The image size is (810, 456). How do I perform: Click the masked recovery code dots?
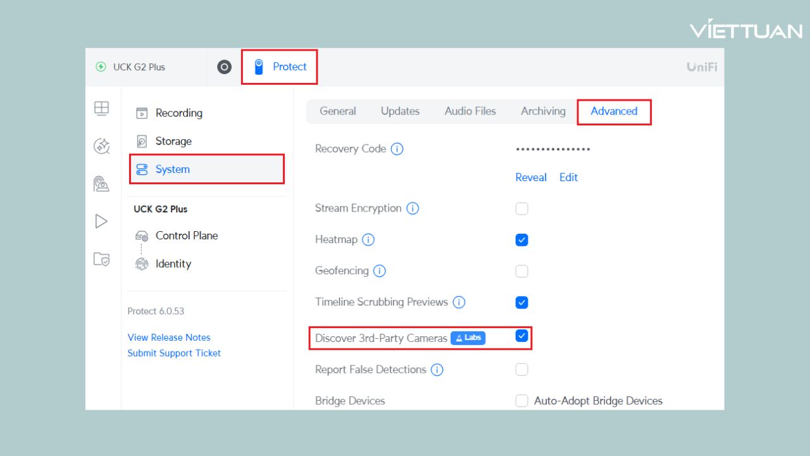[x=553, y=149]
